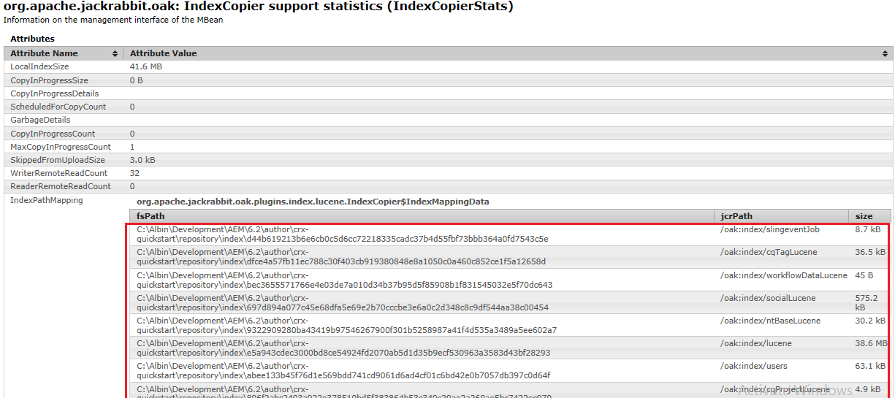This screenshot has height=398, width=895.
Task: Click the 575.2 kB size
Action: pos(867,302)
